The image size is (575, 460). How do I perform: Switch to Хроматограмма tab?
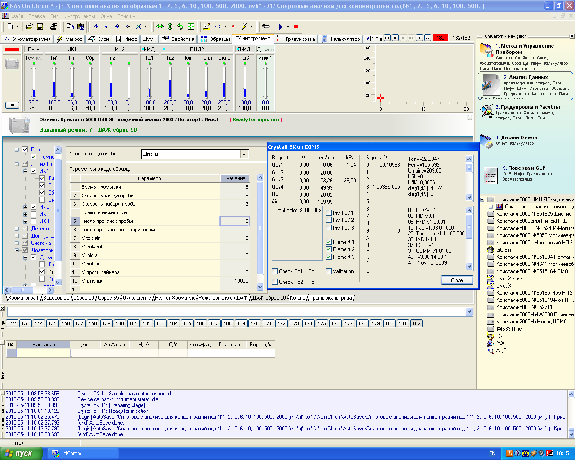27,39
